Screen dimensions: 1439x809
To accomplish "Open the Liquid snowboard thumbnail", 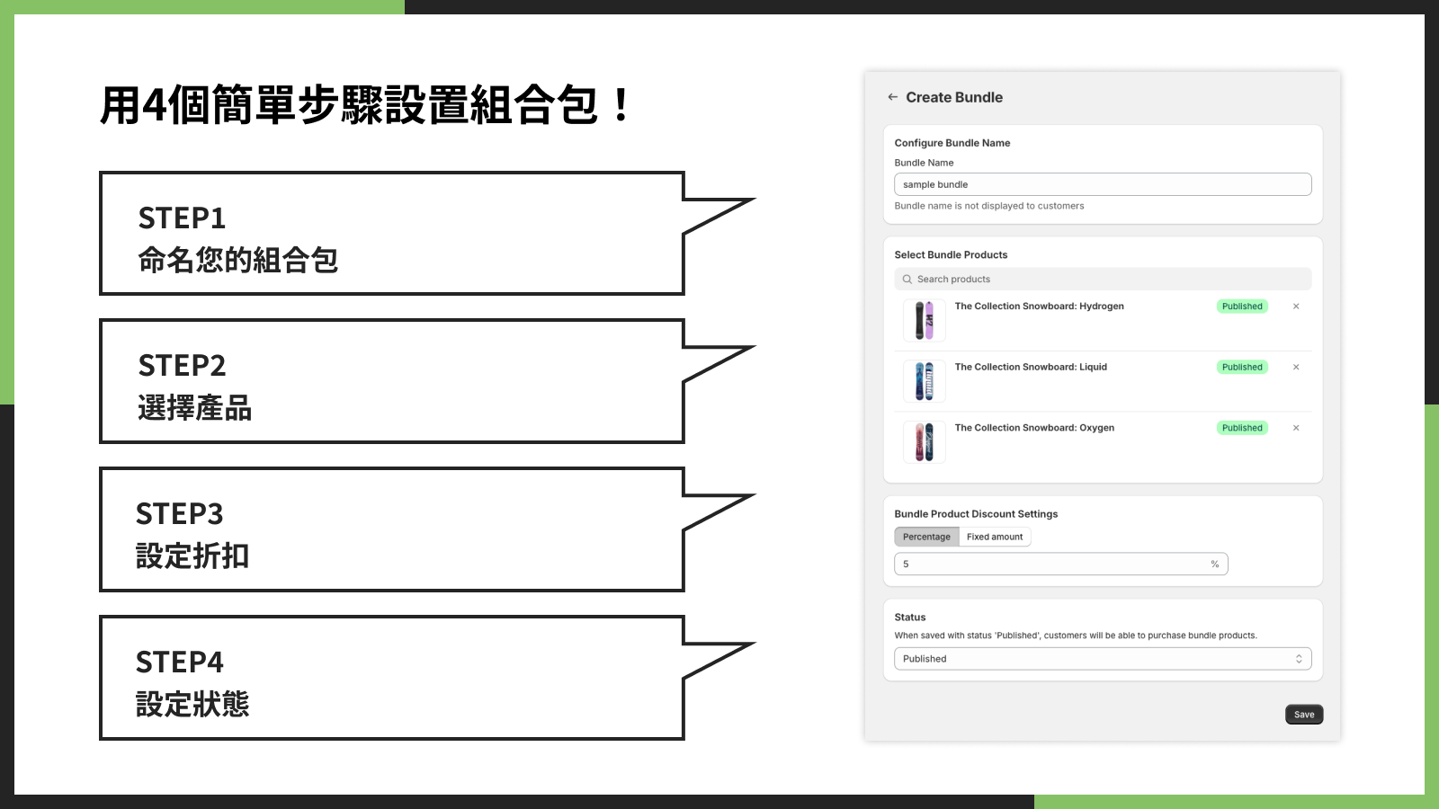I will point(925,381).
